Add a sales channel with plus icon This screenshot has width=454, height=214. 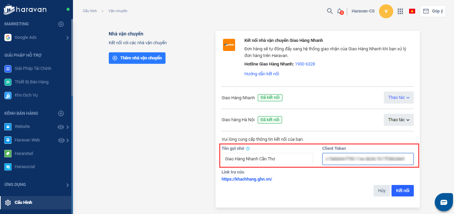[61, 113]
